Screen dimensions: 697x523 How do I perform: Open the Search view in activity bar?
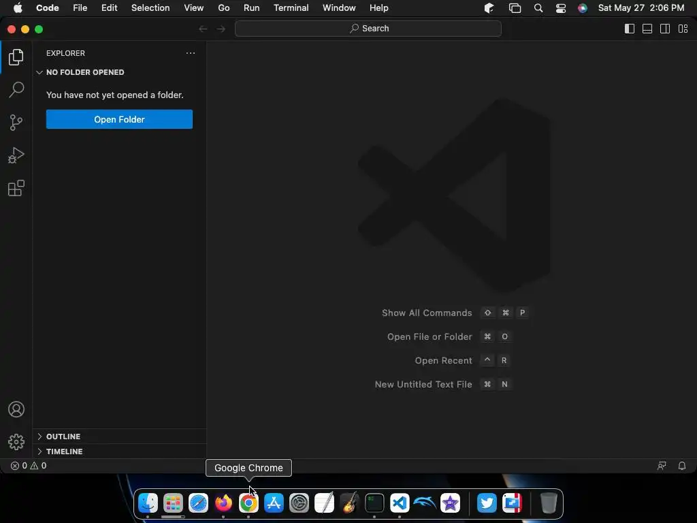coord(16,89)
